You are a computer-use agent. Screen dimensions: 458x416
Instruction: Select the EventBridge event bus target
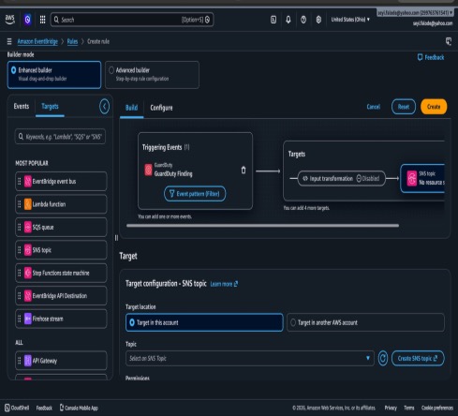pyautogui.click(x=61, y=181)
